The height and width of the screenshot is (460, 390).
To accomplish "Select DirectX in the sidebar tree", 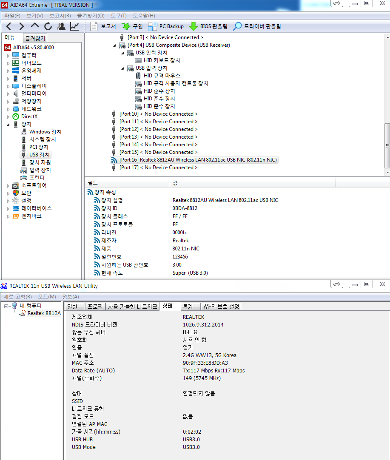I will point(29,116).
